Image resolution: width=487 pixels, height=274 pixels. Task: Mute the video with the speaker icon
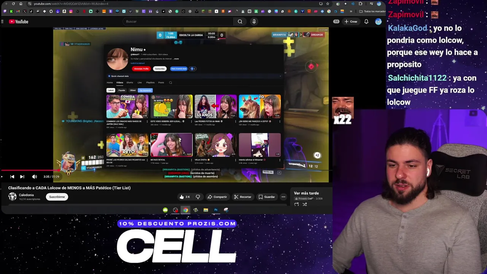point(35,177)
